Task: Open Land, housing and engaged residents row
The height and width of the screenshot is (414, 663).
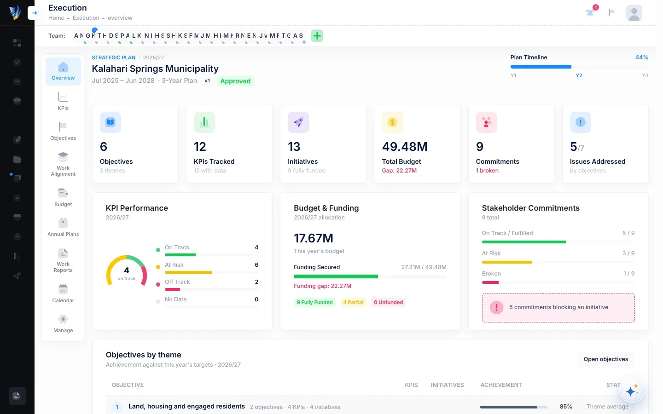Action: (370, 407)
